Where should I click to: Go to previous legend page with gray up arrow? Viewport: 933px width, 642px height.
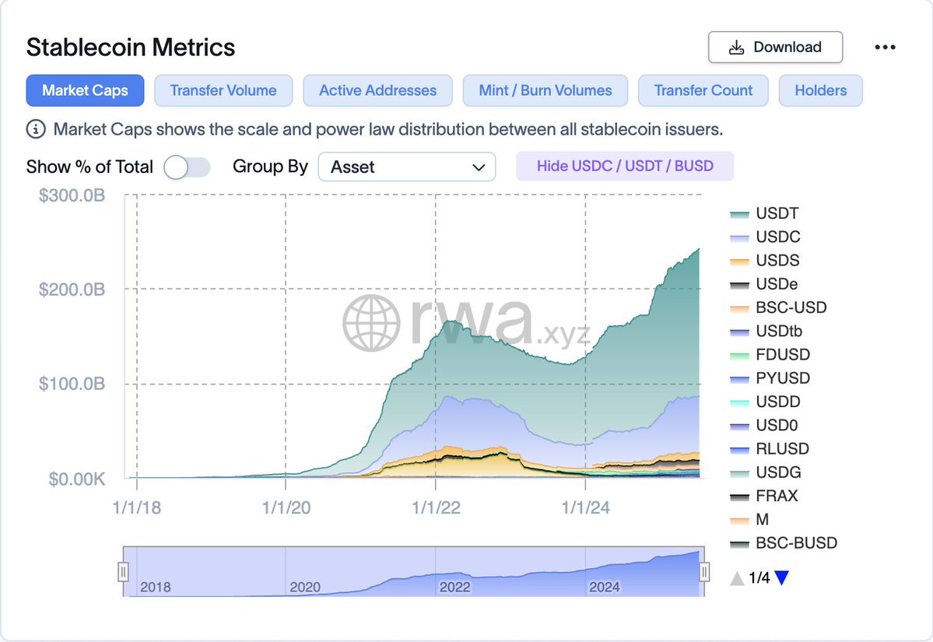coord(737,577)
